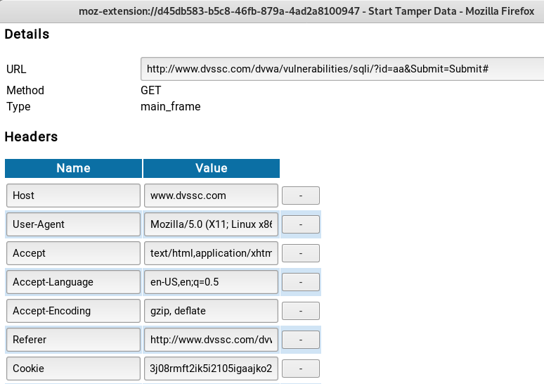Remove the Accept-Encoding header row
Image resolution: width=544 pixels, height=384 pixels.
[300, 311]
